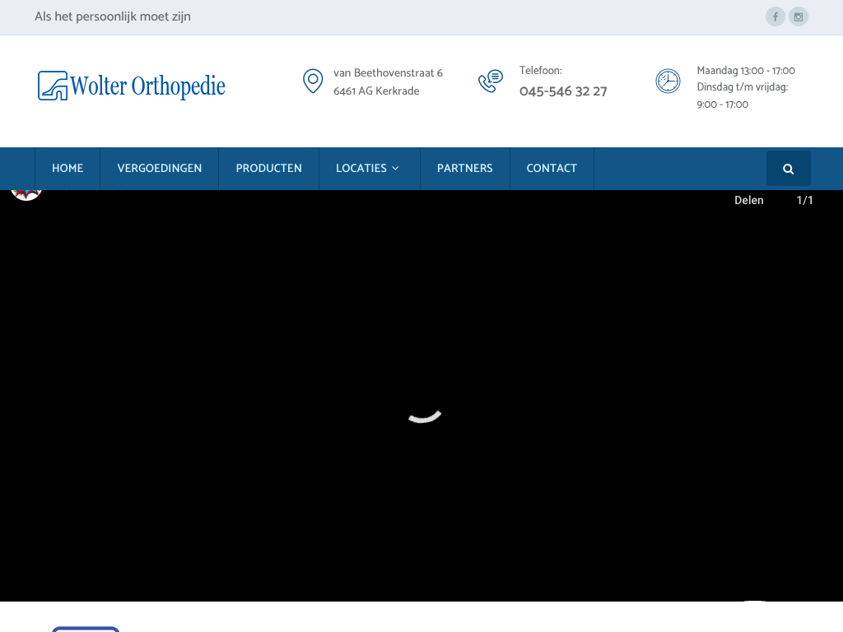Click the shoe logo icon
The width and height of the screenshot is (843, 632).
tap(53, 86)
